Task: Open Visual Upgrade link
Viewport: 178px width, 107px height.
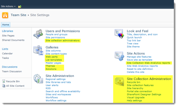Action: coord(136,97)
